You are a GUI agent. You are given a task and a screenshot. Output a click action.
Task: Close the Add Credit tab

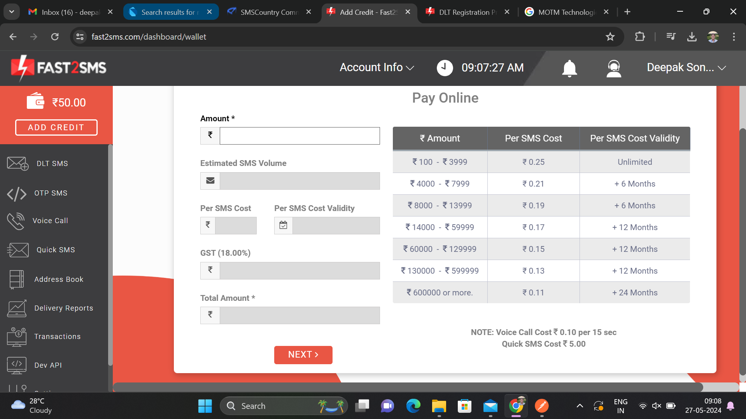(x=408, y=12)
